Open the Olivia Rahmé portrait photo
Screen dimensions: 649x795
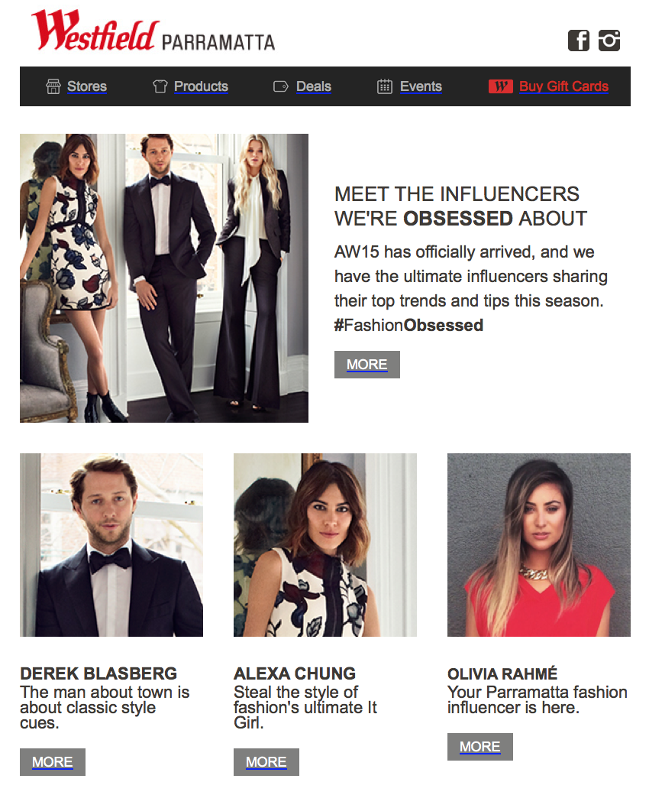click(x=538, y=545)
